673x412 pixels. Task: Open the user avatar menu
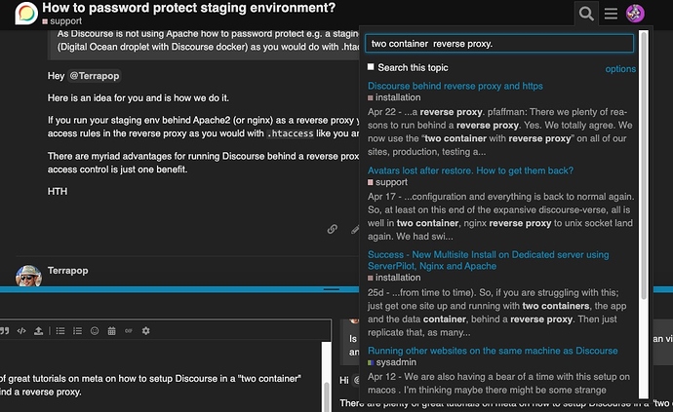(x=635, y=14)
